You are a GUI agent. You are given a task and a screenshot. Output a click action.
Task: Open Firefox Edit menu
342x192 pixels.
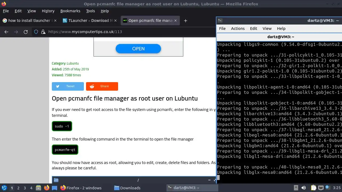tap(18, 11)
